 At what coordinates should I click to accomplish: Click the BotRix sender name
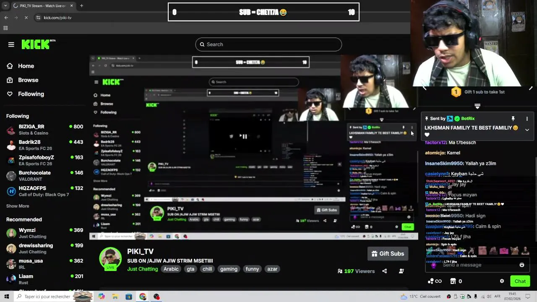(468, 119)
